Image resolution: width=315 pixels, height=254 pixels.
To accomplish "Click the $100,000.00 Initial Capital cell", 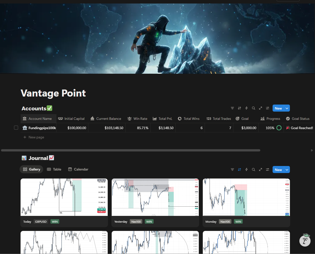I will pos(72,128).
